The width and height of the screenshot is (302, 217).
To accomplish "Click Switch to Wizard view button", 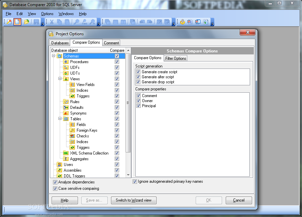I will (x=134, y=200).
